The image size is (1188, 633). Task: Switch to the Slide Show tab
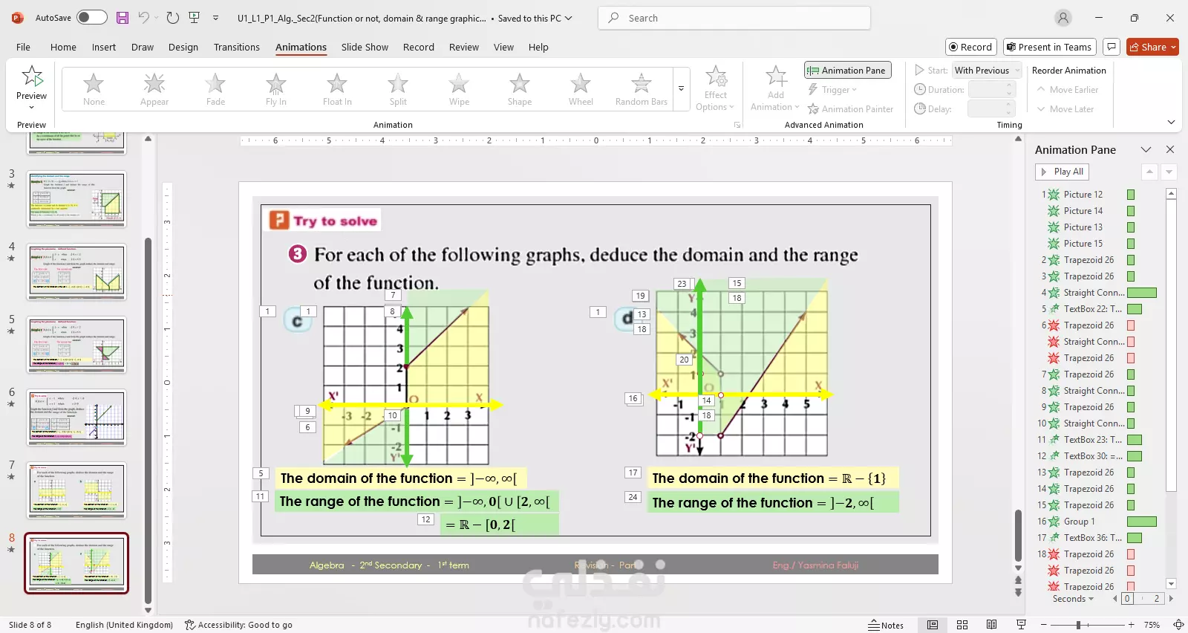[x=365, y=47]
